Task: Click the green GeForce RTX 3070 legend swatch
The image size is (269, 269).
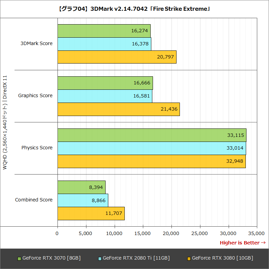Action: pyautogui.click(x=20, y=258)
